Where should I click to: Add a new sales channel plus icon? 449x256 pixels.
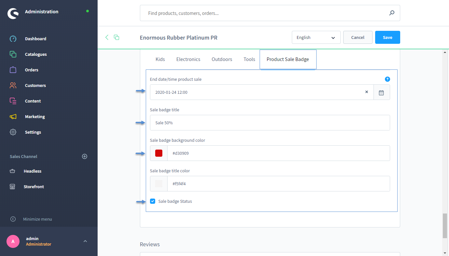coord(85,156)
